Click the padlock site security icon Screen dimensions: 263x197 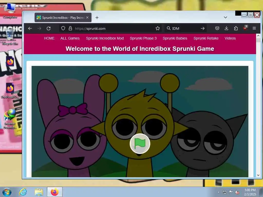point(70,28)
